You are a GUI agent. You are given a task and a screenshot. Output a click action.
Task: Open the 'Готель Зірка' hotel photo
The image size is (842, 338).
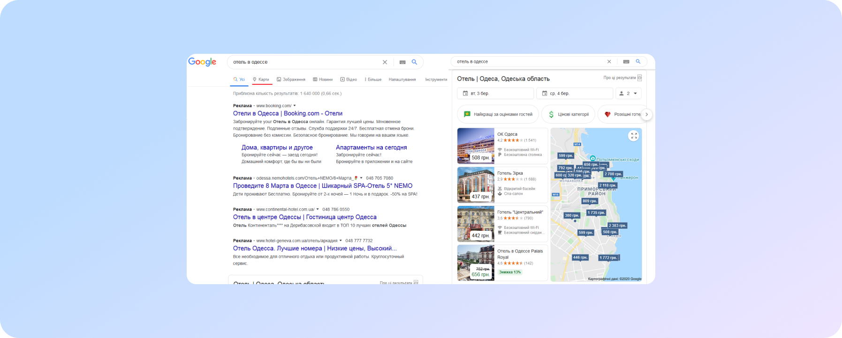coord(476,184)
